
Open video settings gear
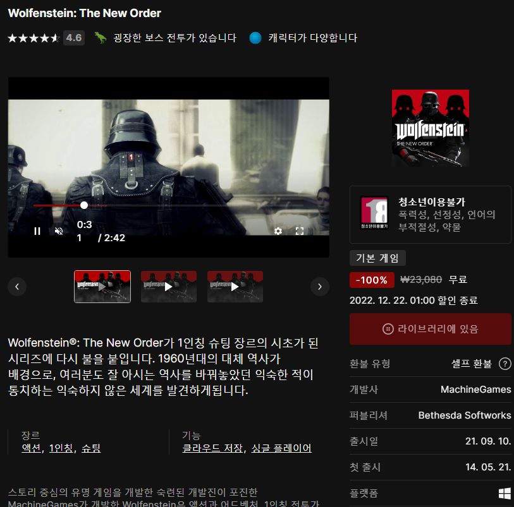[278, 232]
